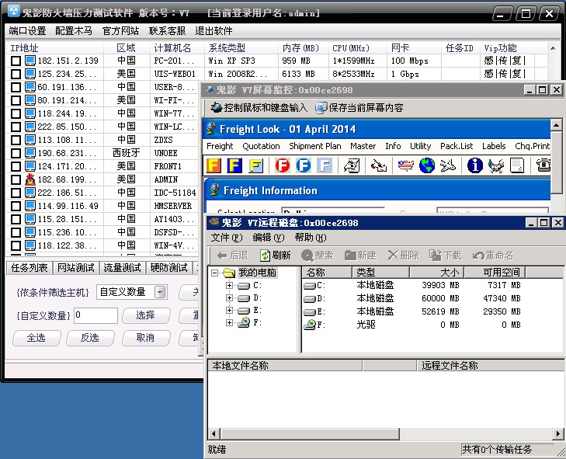
Task: Tick the checkbox for IP 114.99.116.49
Action: (x=15, y=207)
